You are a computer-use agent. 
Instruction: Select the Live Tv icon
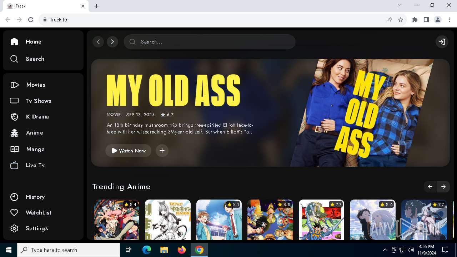[14, 165]
